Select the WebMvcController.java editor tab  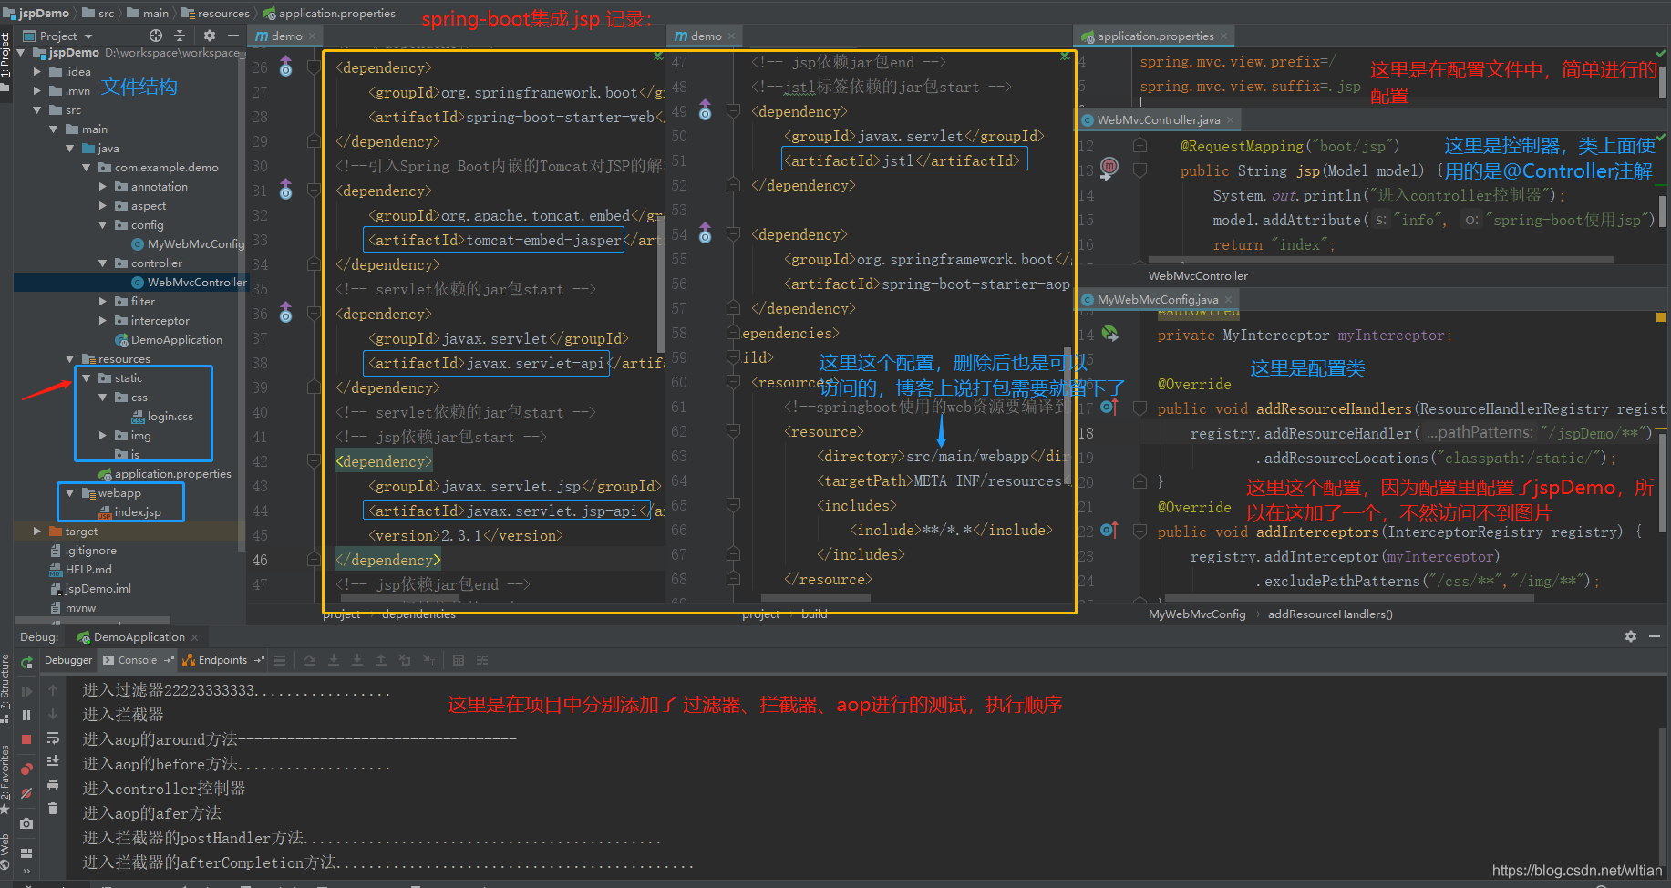click(1158, 119)
